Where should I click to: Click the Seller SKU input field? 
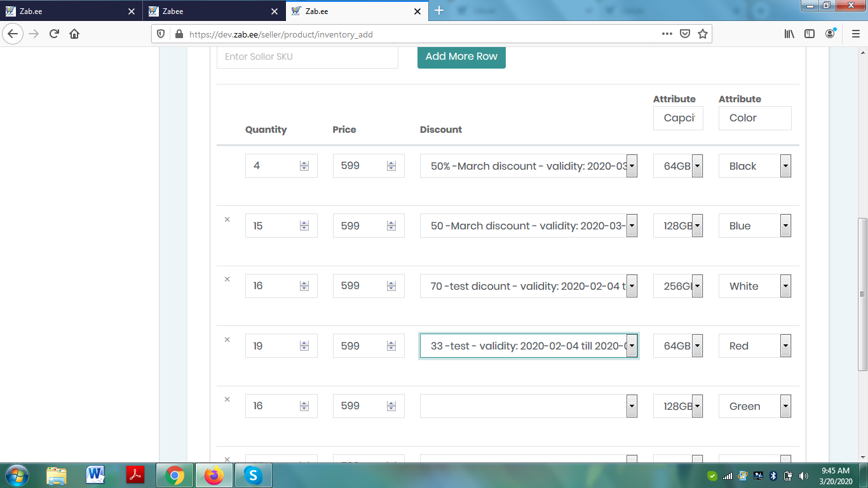coord(308,57)
